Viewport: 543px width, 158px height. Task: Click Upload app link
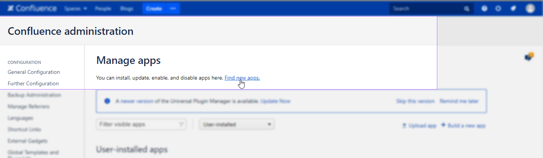click(x=419, y=125)
